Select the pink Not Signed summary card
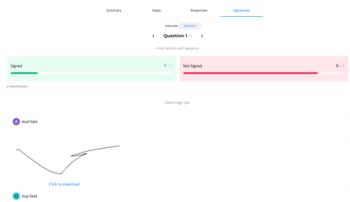 (264, 69)
